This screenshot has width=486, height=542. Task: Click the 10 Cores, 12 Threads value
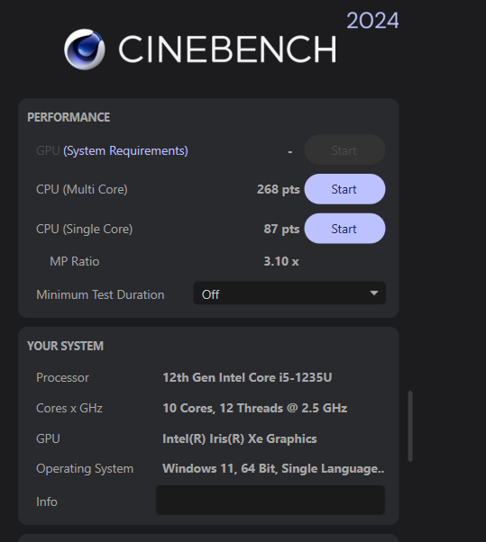point(255,408)
